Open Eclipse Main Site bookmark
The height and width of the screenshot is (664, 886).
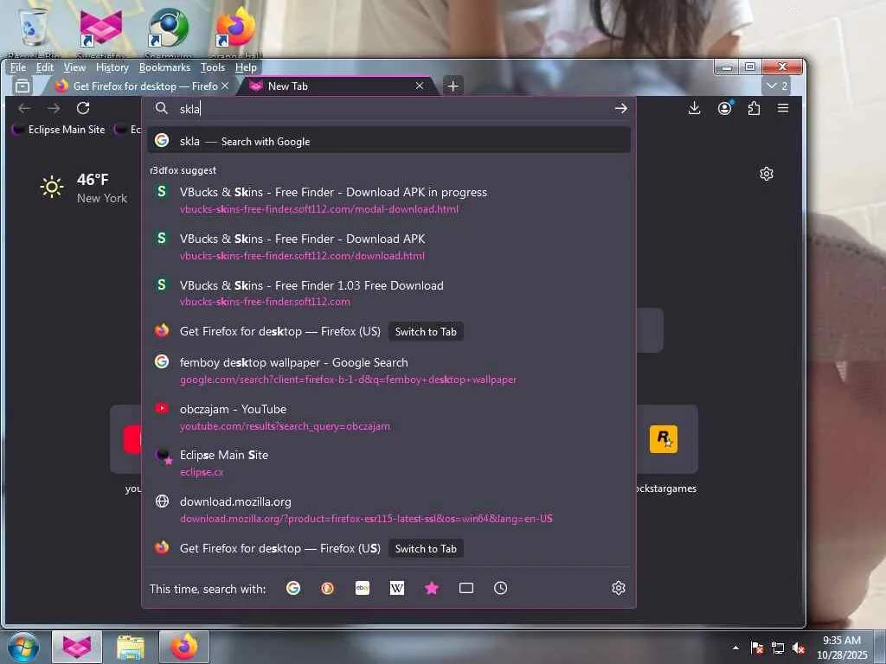59,130
